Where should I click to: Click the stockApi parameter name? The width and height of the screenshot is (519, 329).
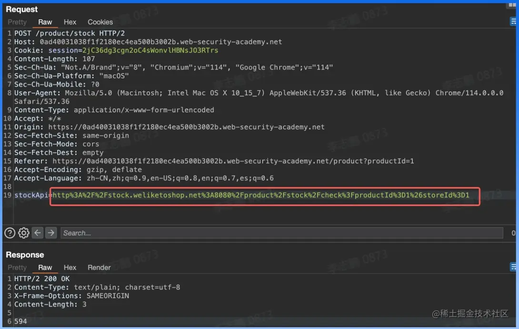pyautogui.click(x=31, y=195)
